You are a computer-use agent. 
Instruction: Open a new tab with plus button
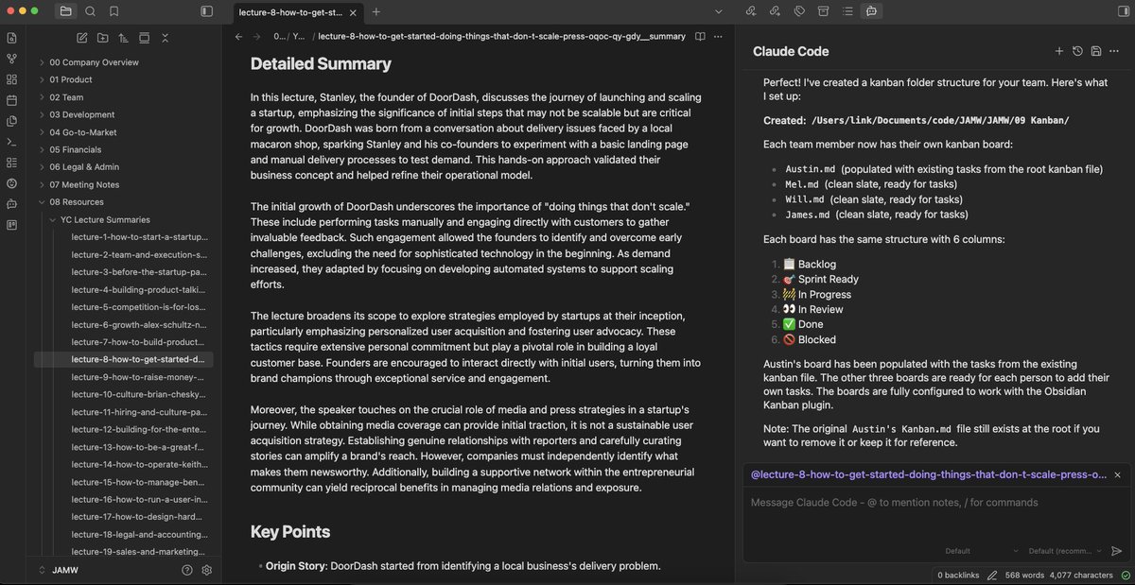[375, 11]
